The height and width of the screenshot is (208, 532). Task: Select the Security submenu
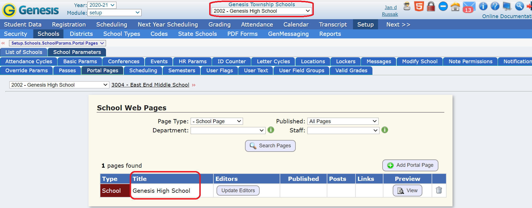(16, 34)
